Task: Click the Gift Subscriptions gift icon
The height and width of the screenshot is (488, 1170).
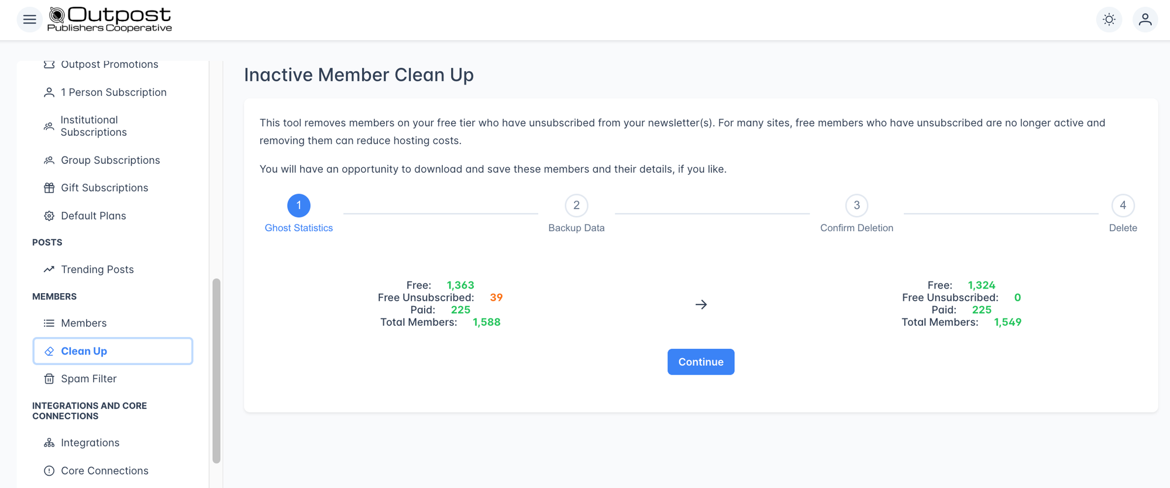Action: coord(49,188)
